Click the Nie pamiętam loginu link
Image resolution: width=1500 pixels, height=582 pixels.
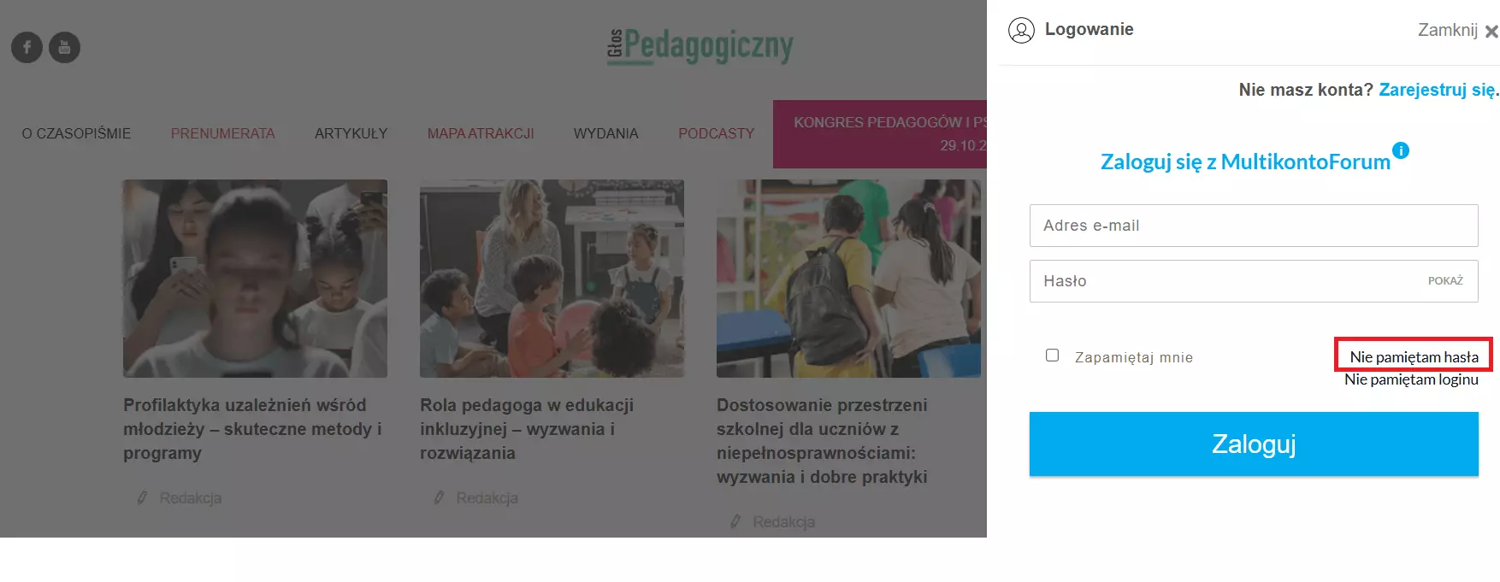[x=1411, y=379]
